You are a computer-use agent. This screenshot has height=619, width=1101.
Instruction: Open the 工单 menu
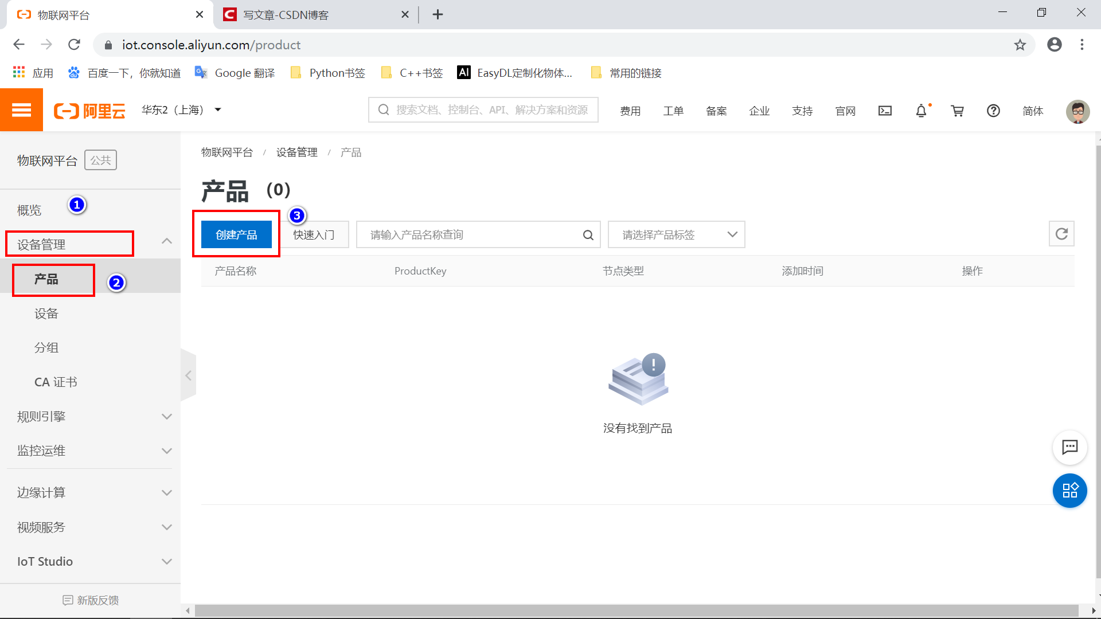tap(673, 111)
